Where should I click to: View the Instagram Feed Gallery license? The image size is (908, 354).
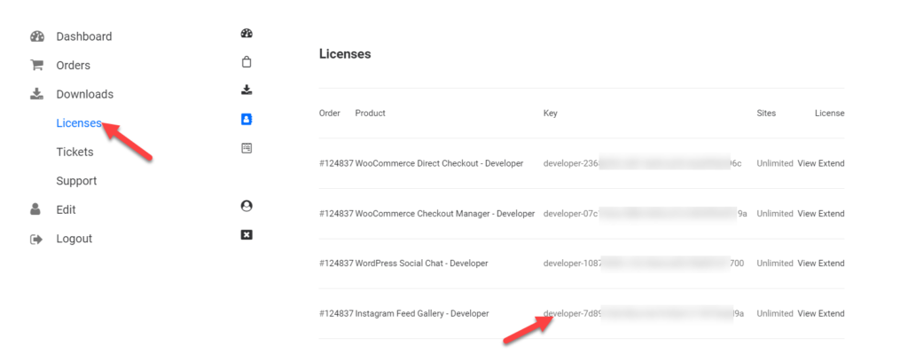coord(807,313)
